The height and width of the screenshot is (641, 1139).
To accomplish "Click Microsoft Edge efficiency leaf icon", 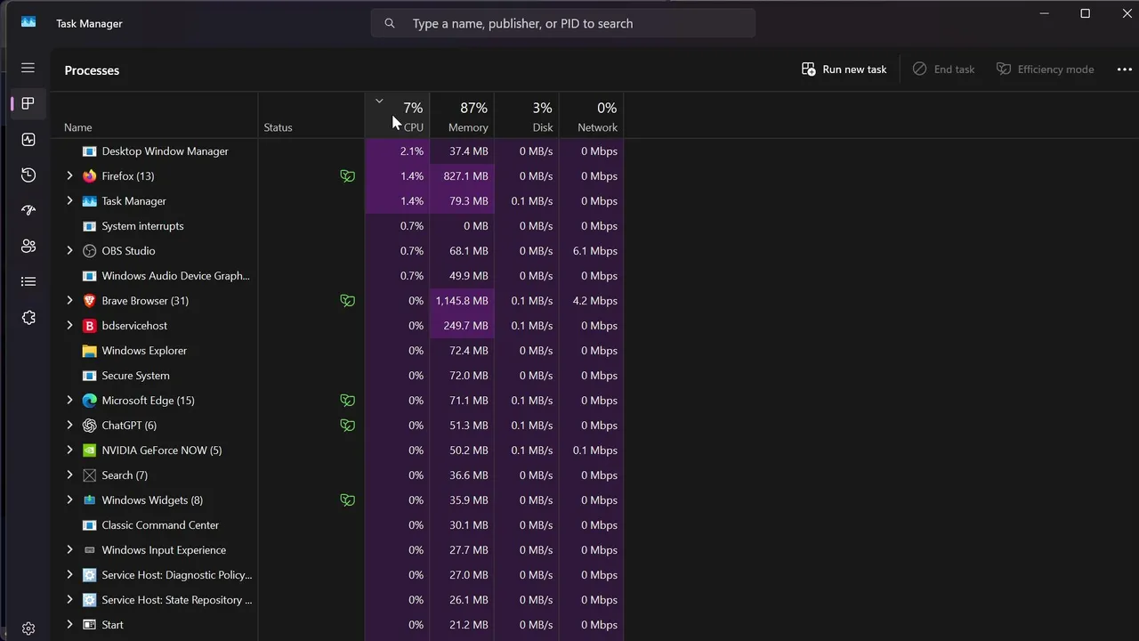I will coord(347,401).
